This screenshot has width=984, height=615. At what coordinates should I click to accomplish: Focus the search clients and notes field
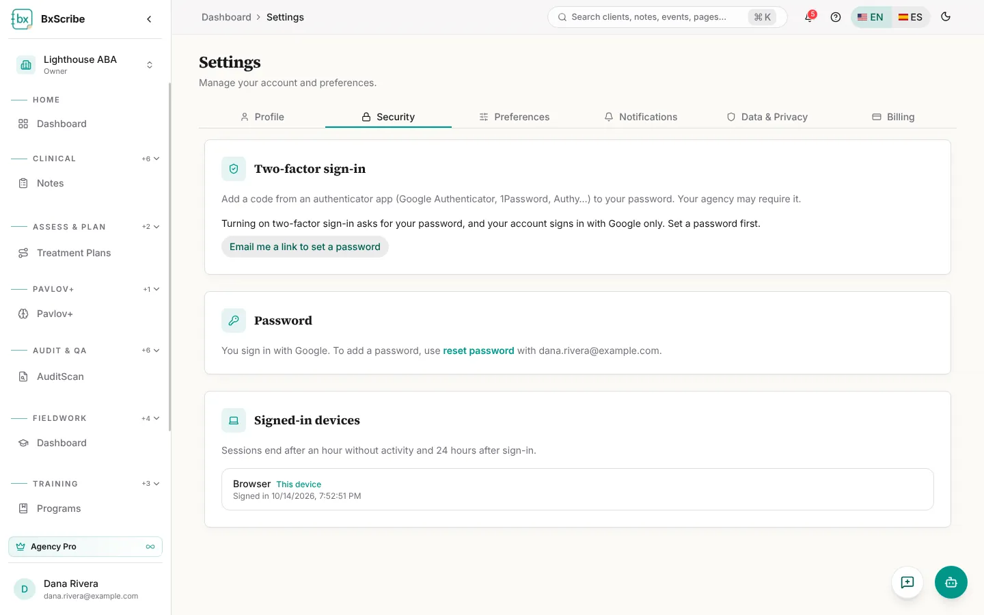tap(667, 17)
